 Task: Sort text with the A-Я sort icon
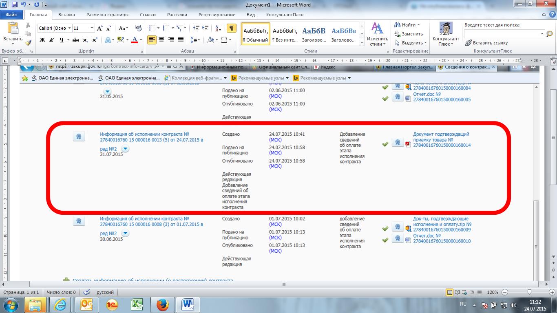point(218,28)
